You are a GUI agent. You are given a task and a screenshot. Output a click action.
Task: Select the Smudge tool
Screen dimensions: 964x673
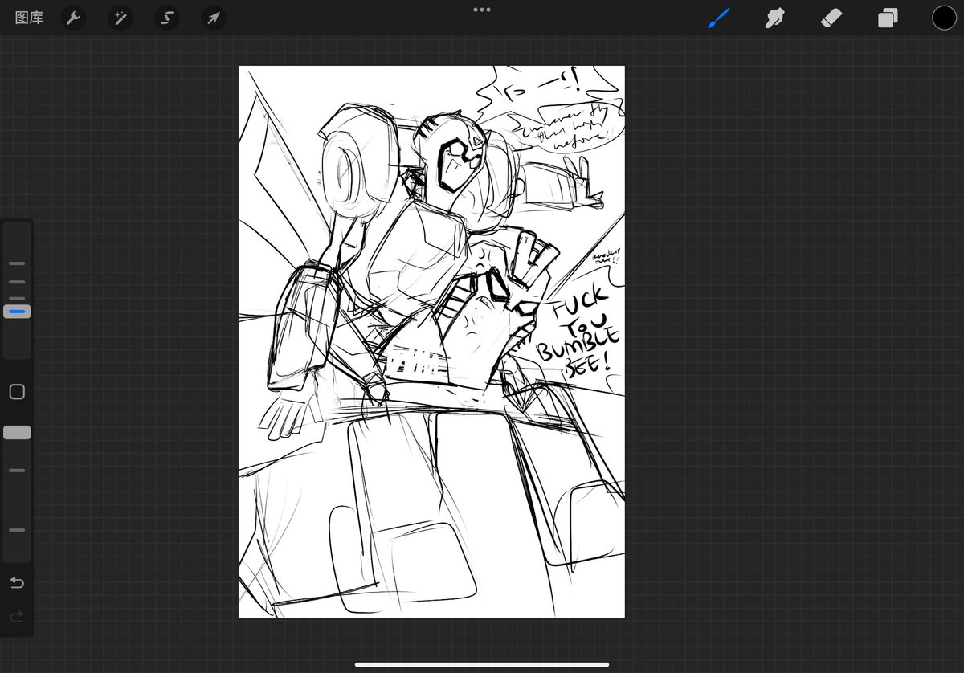pyautogui.click(x=774, y=18)
